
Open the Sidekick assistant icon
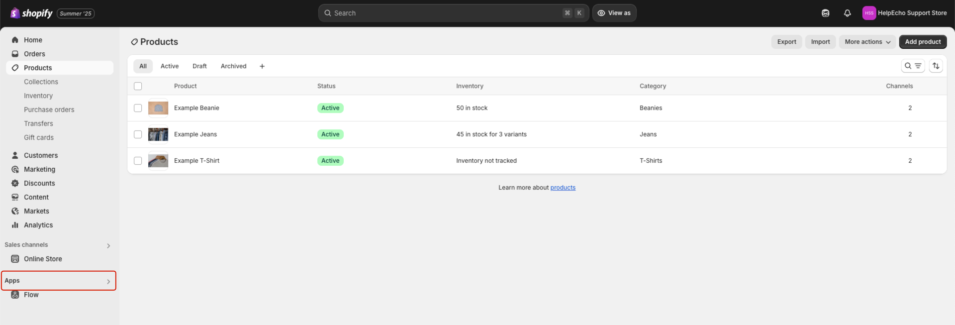pyautogui.click(x=825, y=13)
